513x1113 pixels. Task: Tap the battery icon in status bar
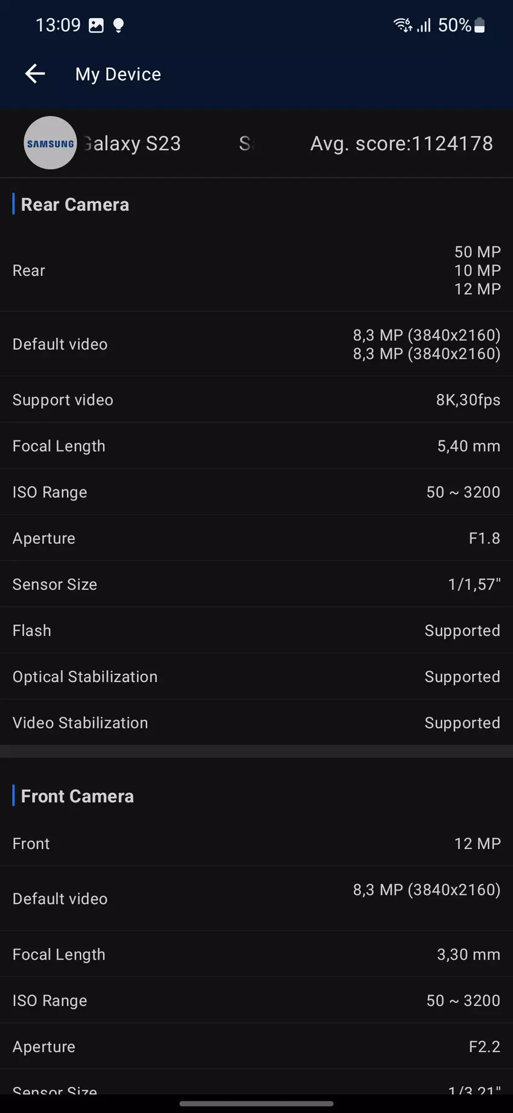480,25
